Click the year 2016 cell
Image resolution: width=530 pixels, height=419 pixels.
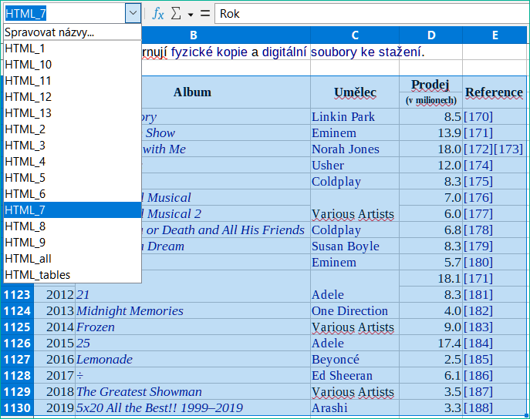pyautogui.click(x=55, y=359)
